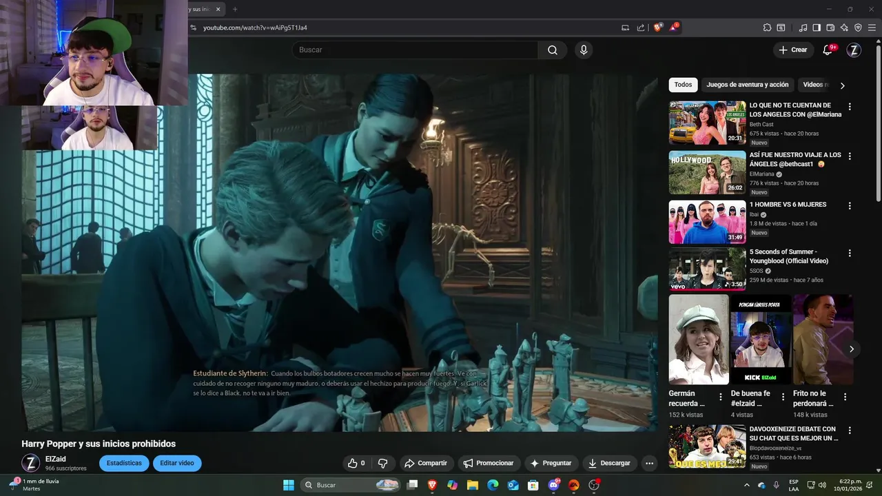Open options for Germán recuerda short
The width and height of the screenshot is (882, 496).
coord(721,397)
